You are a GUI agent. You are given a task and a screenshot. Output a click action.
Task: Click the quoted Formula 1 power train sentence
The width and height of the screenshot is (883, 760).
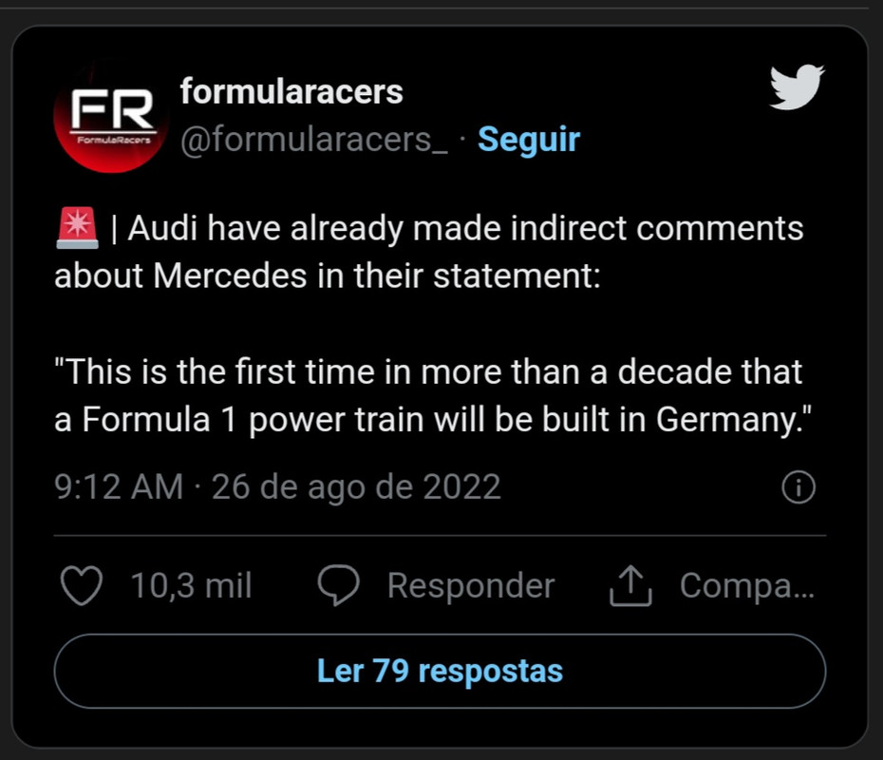[x=433, y=395]
